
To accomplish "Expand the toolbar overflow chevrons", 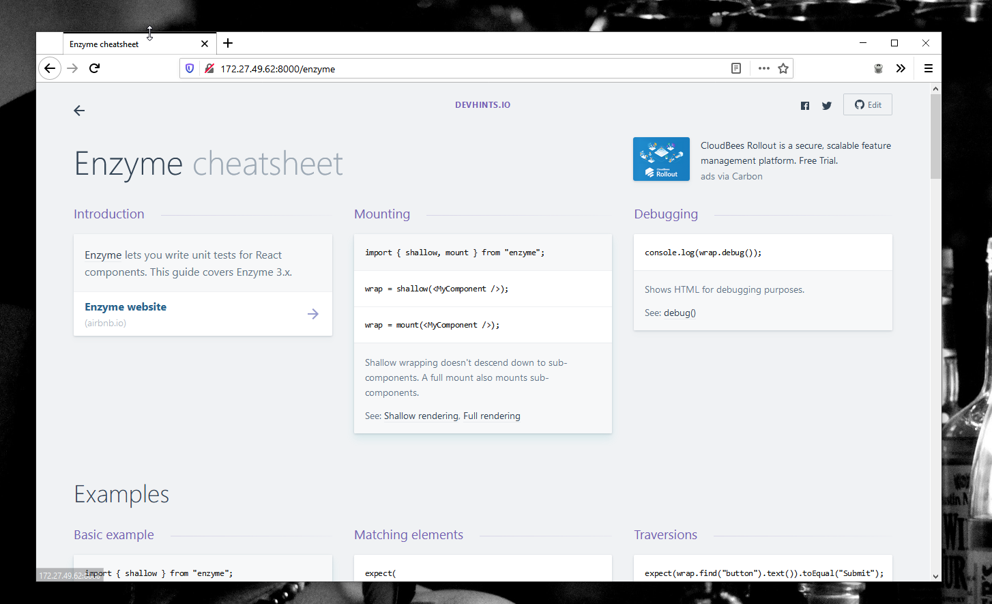I will tap(901, 68).
